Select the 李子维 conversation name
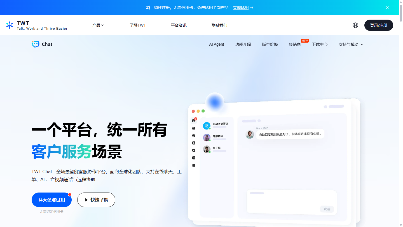 pyautogui.click(x=217, y=148)
